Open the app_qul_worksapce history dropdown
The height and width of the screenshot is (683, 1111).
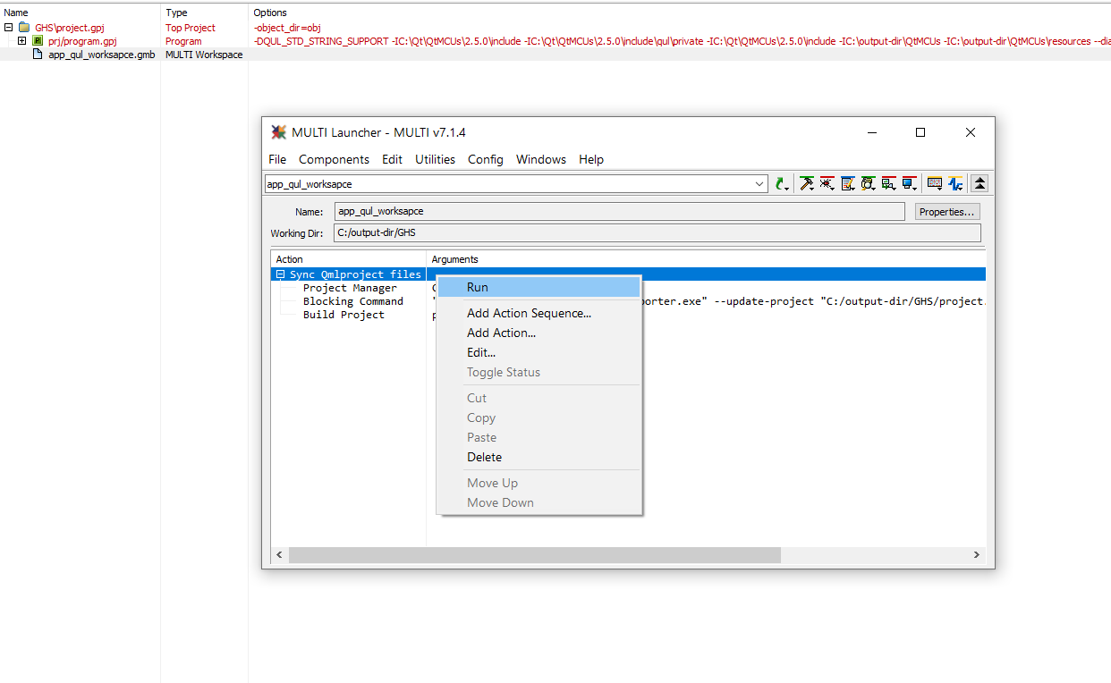point(761,183)
